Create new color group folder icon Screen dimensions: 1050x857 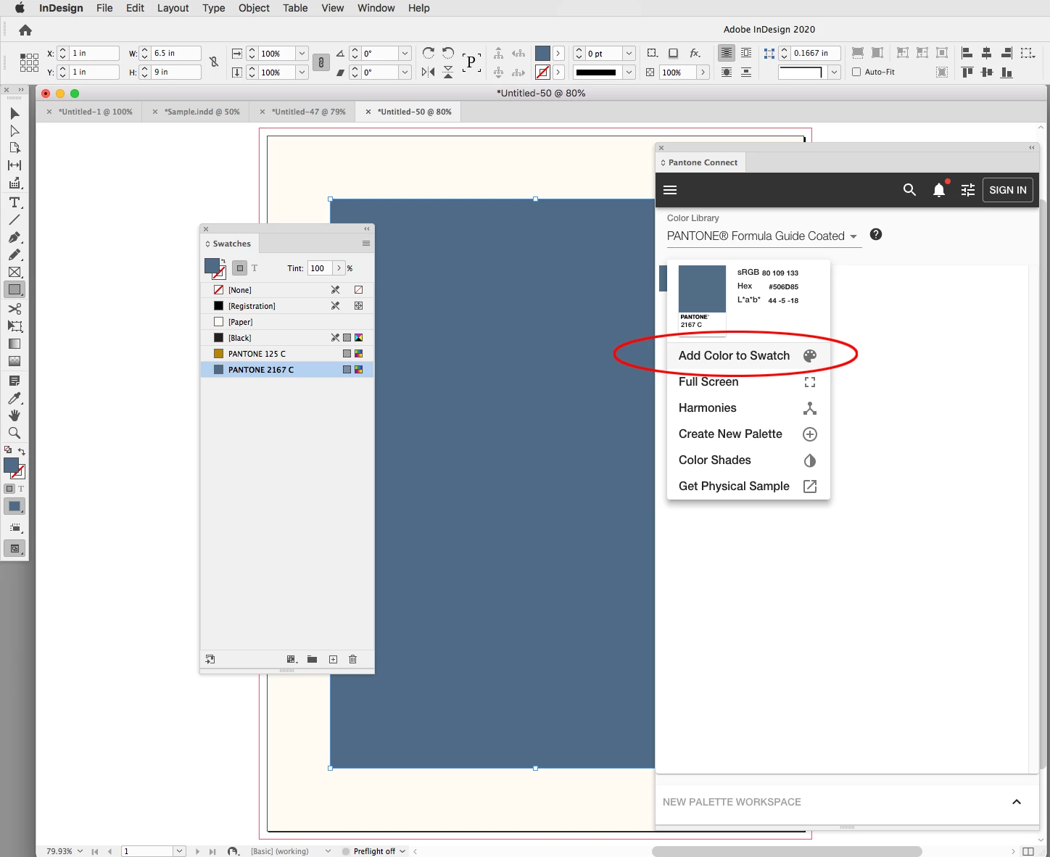312,659
